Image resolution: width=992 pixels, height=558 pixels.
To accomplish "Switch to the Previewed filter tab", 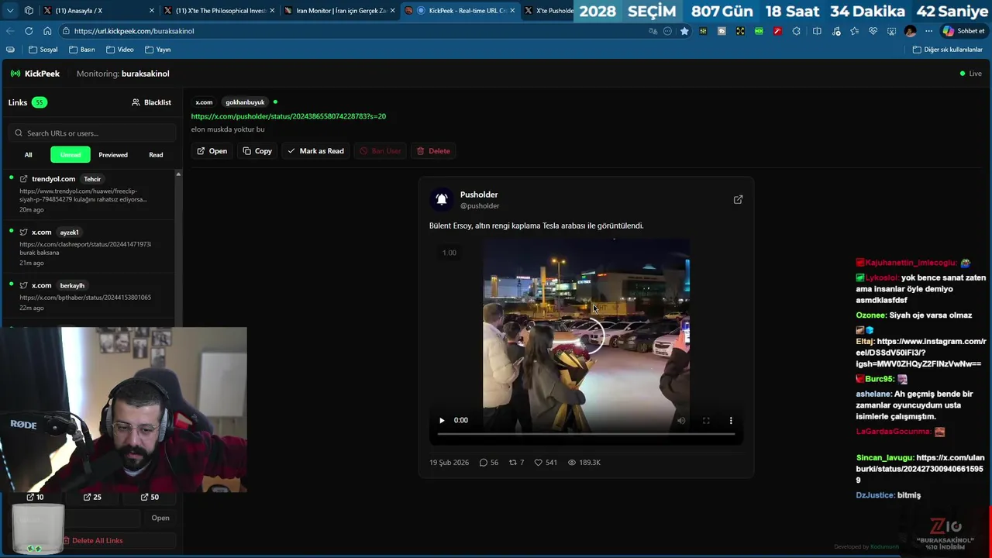I will pos(113,155).
